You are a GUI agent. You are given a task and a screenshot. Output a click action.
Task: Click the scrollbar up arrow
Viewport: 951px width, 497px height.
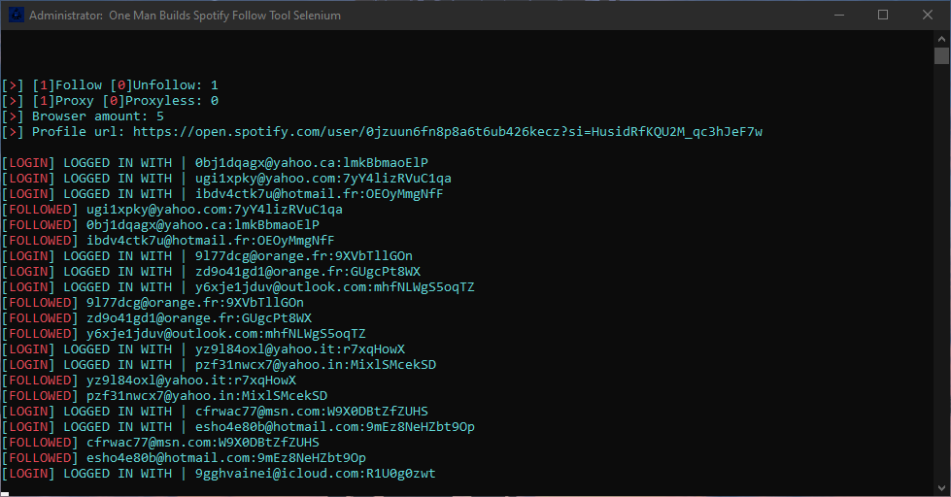(x=941, y=39)
